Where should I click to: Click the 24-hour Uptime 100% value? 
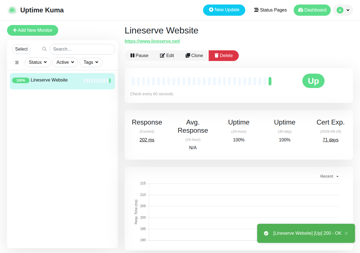click(x=239, y=140)
